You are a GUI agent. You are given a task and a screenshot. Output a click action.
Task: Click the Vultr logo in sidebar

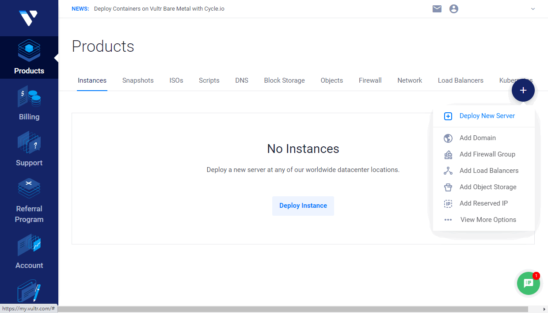click(x=29, y=17)
